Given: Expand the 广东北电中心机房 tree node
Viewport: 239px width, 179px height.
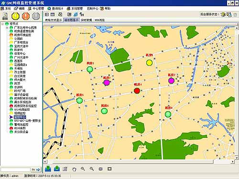Looking at the screenshot, I should tap(7, 28).
